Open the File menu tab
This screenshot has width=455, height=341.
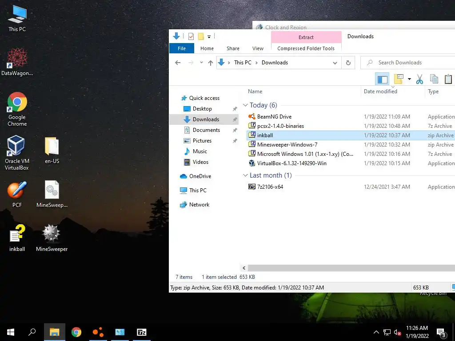coord(182,48)
